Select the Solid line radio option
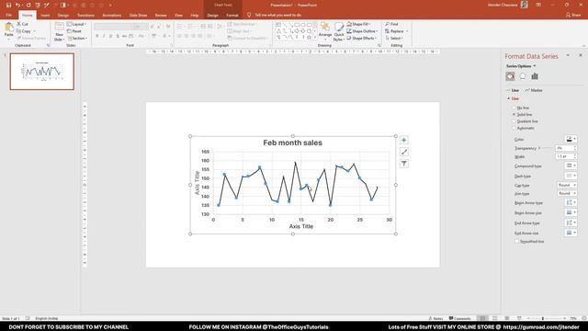Screen dimensions: 588x331 tap(514, 114)
